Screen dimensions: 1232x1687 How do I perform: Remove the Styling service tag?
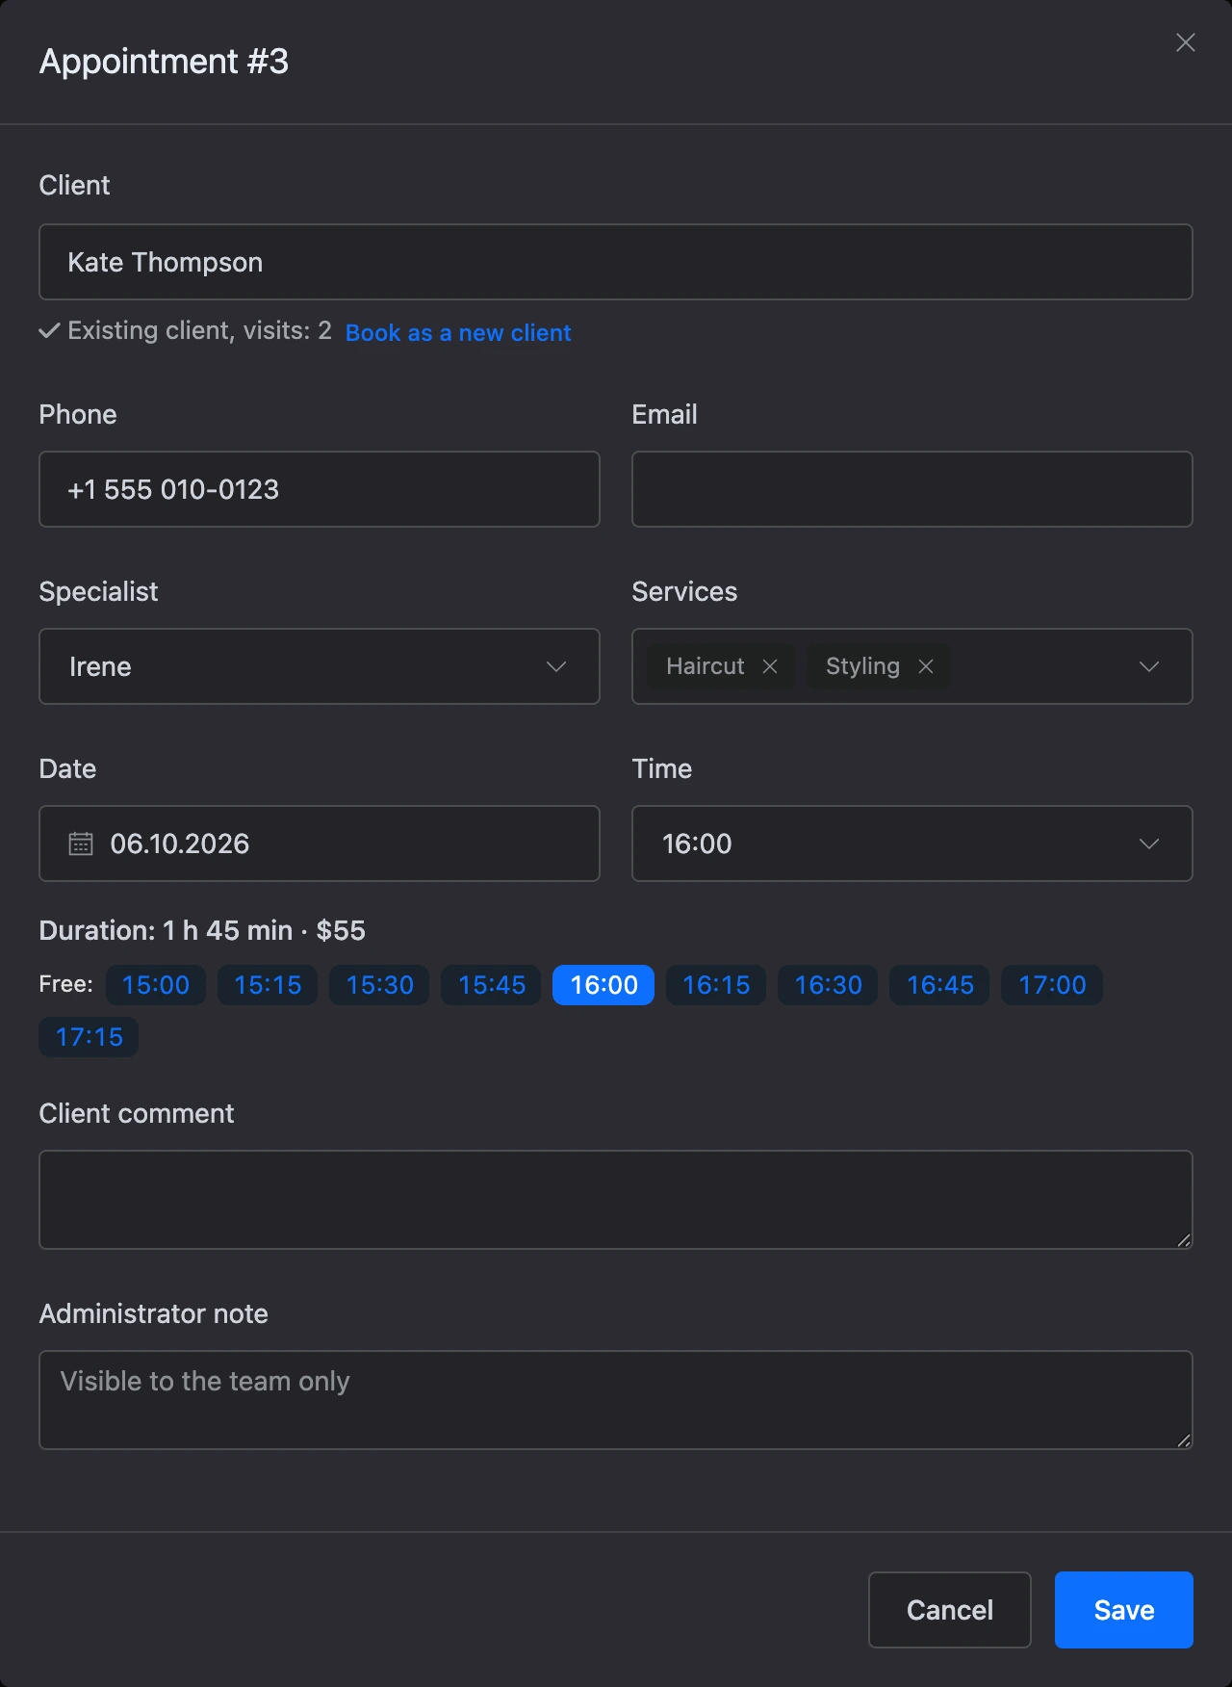pos(926,666)
